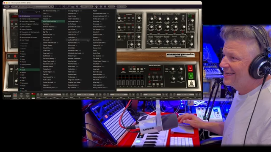Select All Collections in the browser
Image resolution: width=271 pixels, height=152 pixels.
point(30,16)
